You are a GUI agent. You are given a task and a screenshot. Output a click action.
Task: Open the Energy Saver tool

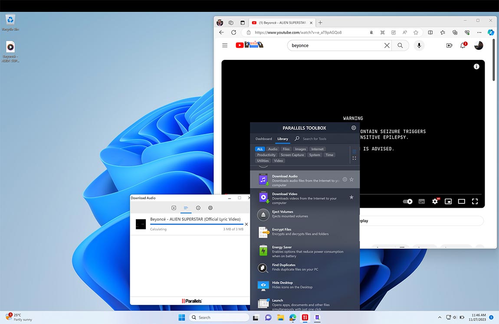pyautogui.click(x=263, y=250)
